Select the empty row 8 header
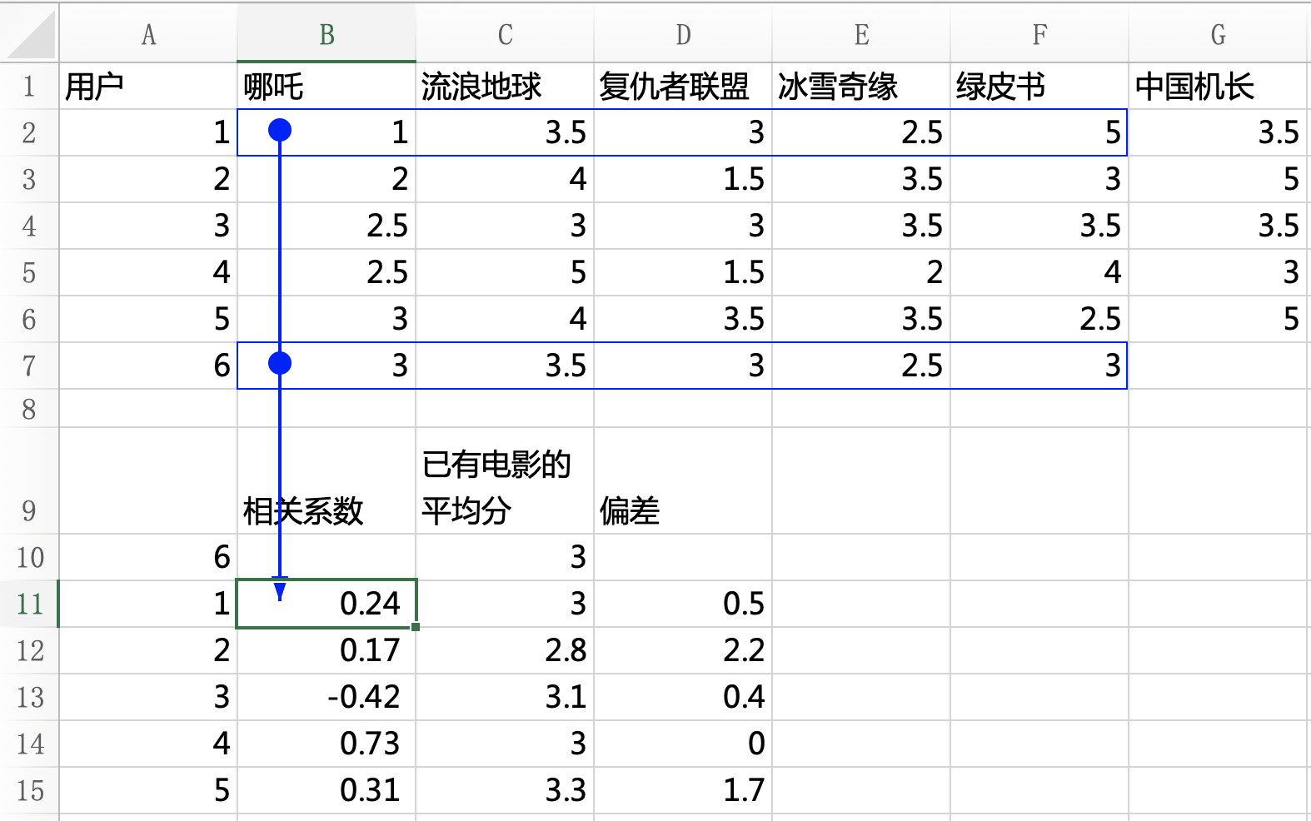Screen dimensions: 1311x821 [x=29, y=409]
